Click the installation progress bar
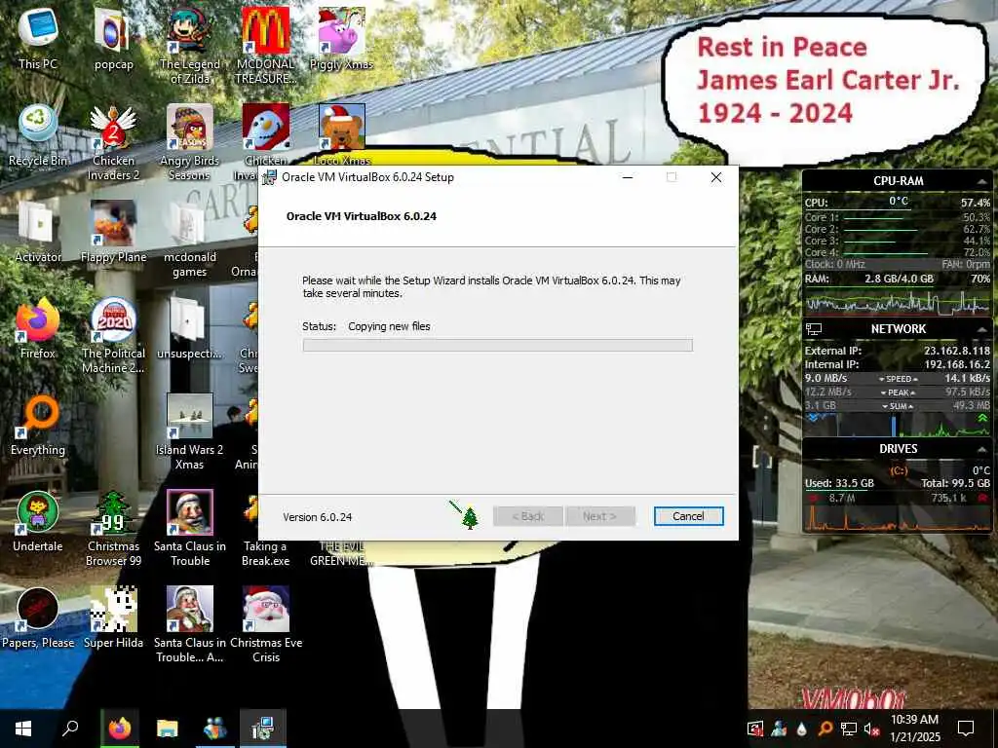This screenshot has height=748, width=998. click(x=497, y=345)
